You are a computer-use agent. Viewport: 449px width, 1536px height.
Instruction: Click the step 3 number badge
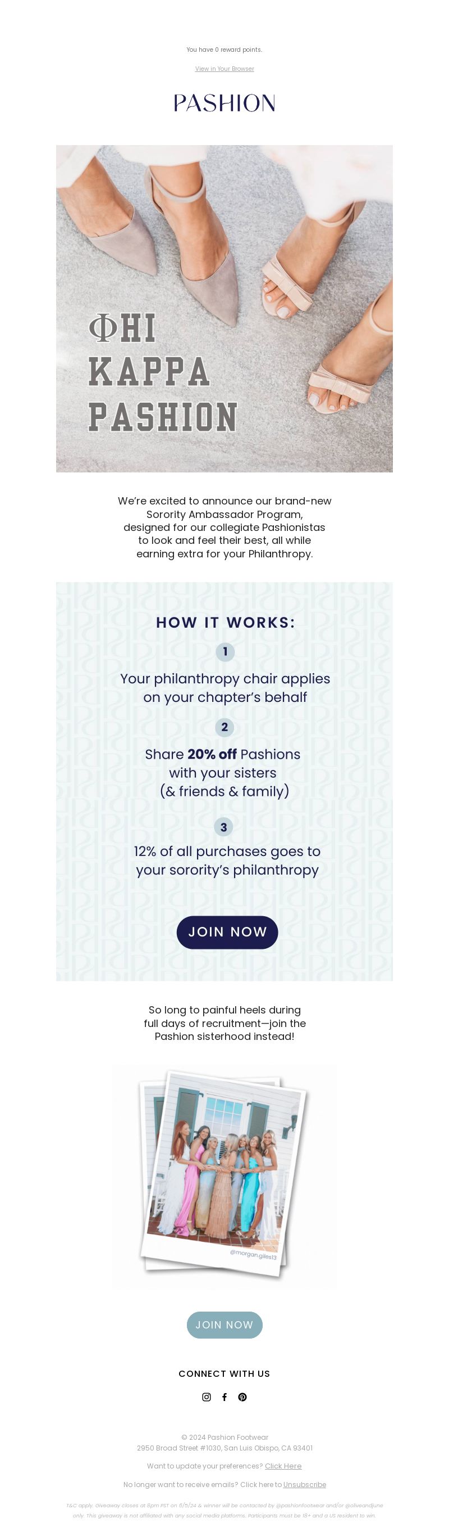[223, 827]
